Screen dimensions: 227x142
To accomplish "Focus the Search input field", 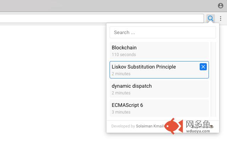I will 163,32.
